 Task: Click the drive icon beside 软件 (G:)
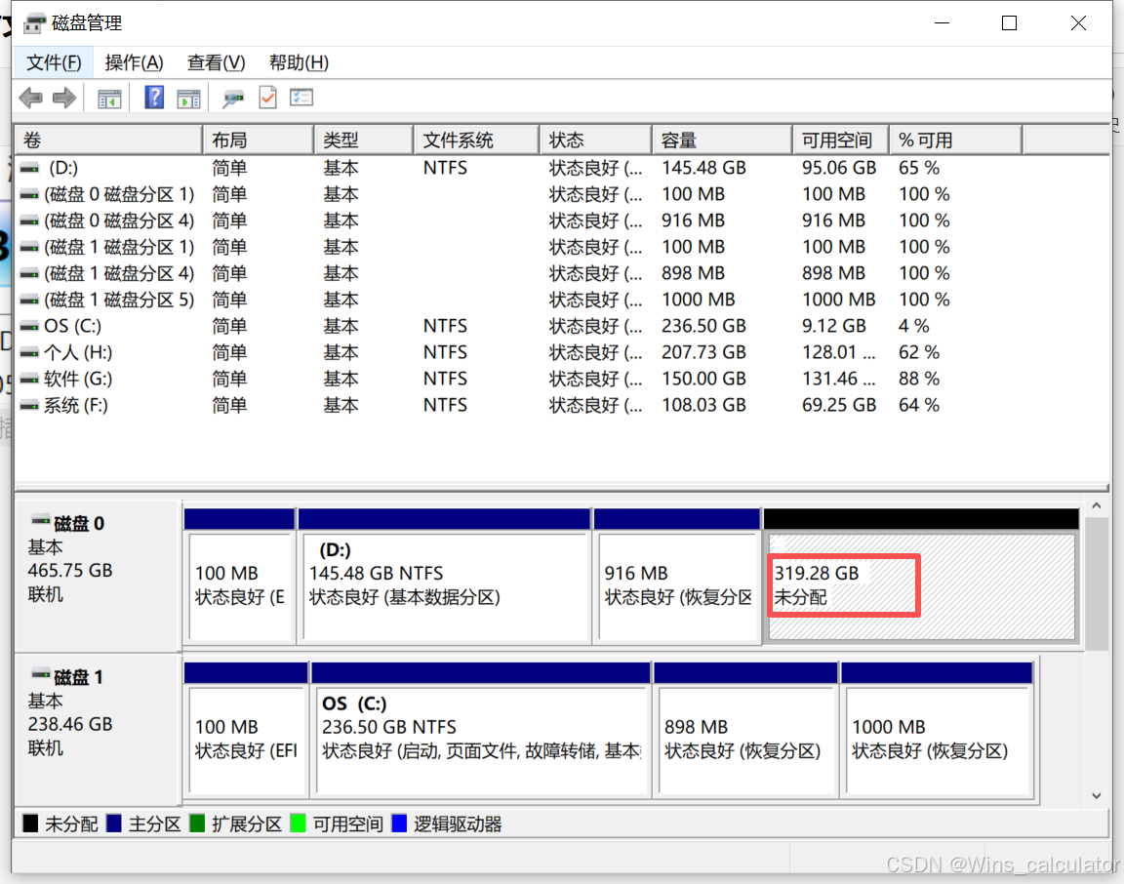[x=29, y=379]
